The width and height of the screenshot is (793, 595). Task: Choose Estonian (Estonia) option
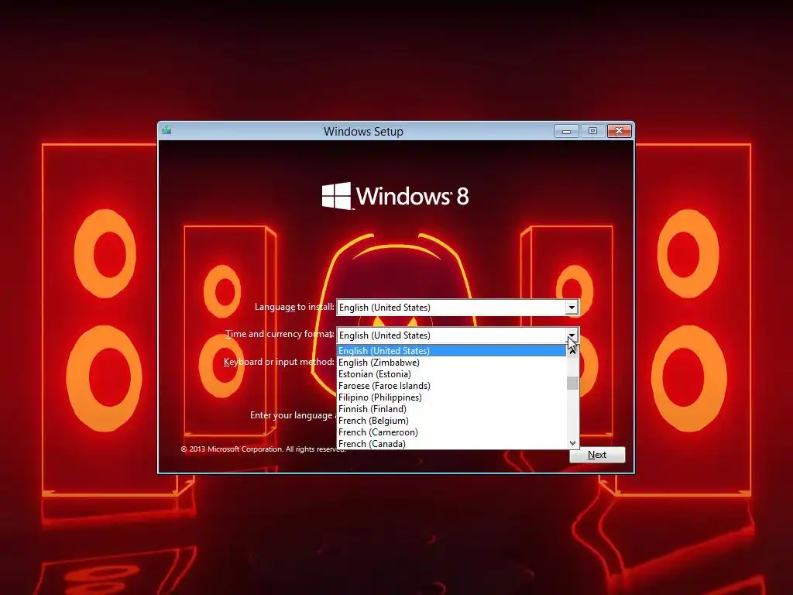click(451, 374)
